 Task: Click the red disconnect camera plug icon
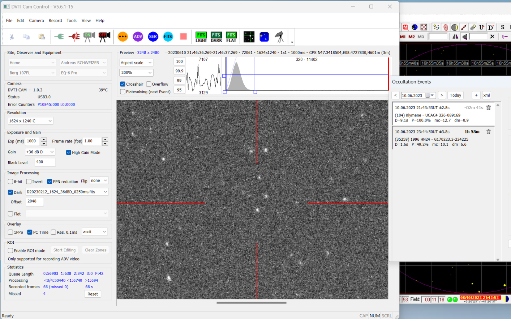pyautogui.click(x=74, y=37)
